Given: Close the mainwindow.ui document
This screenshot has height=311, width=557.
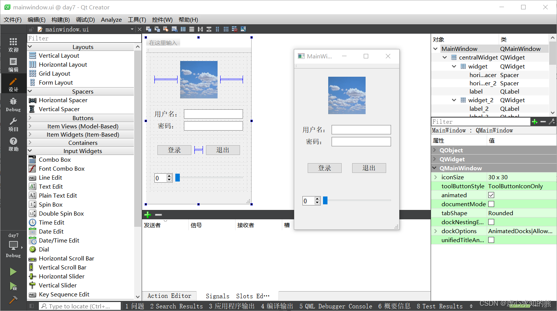Looking at the screenshot, I should tap(139, 29).
